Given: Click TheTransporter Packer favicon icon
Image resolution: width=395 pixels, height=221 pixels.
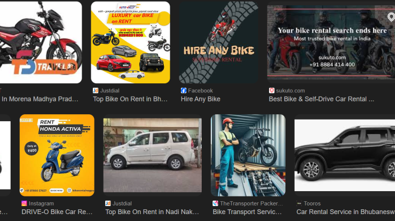Looking at the screenshot, I should (x=215, y=203).
